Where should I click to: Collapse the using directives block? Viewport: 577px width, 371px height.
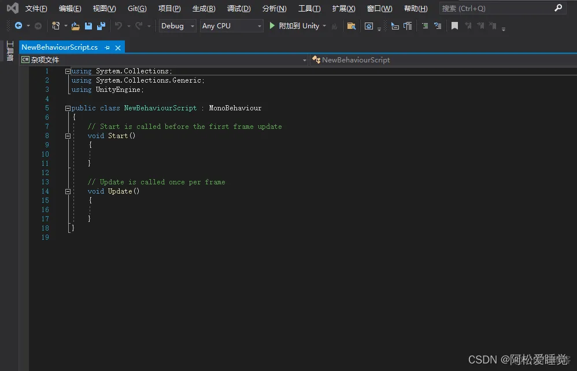[x=68, y=71]
